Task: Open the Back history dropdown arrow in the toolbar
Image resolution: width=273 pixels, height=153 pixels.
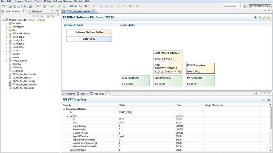Action: (x=134, y=6)
